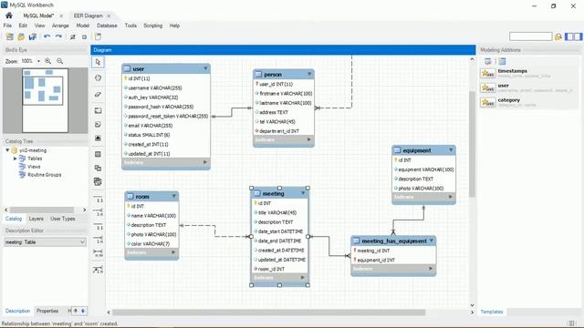Open the File menu

point(7,26)
